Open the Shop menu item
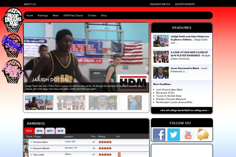Viewport: 236px width, 157px height. [104, 15]
